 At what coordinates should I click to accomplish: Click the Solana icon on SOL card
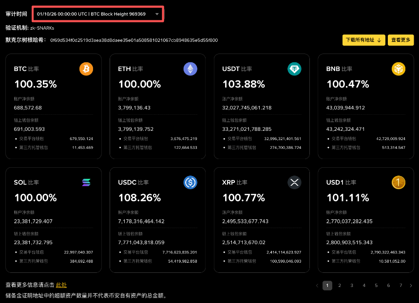tap(86, 182)
